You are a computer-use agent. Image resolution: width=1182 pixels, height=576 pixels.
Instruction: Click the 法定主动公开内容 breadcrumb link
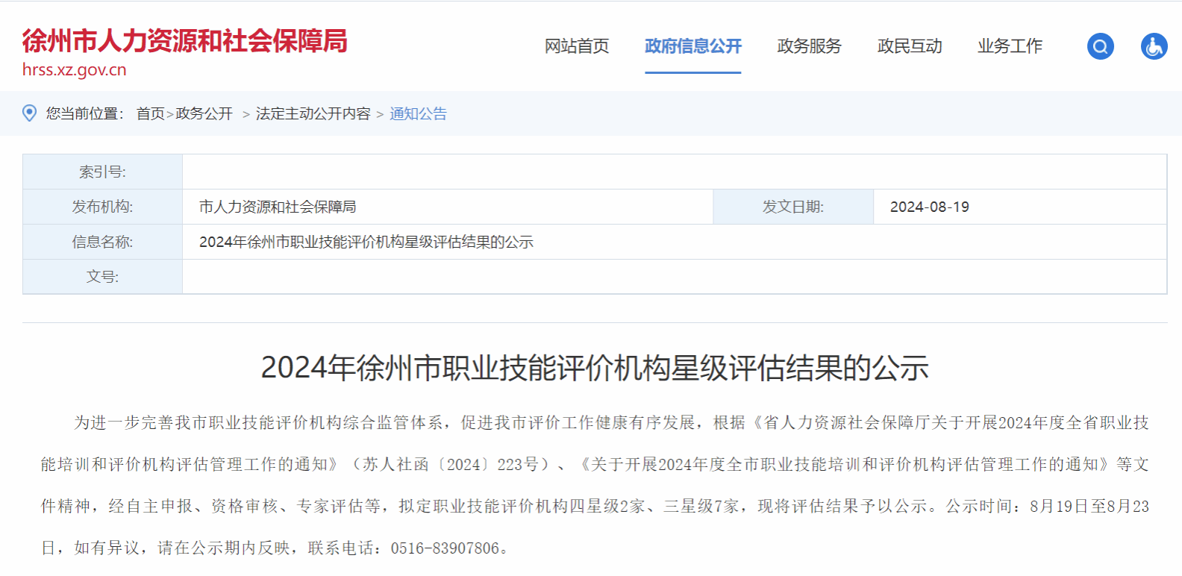[313, 113]
